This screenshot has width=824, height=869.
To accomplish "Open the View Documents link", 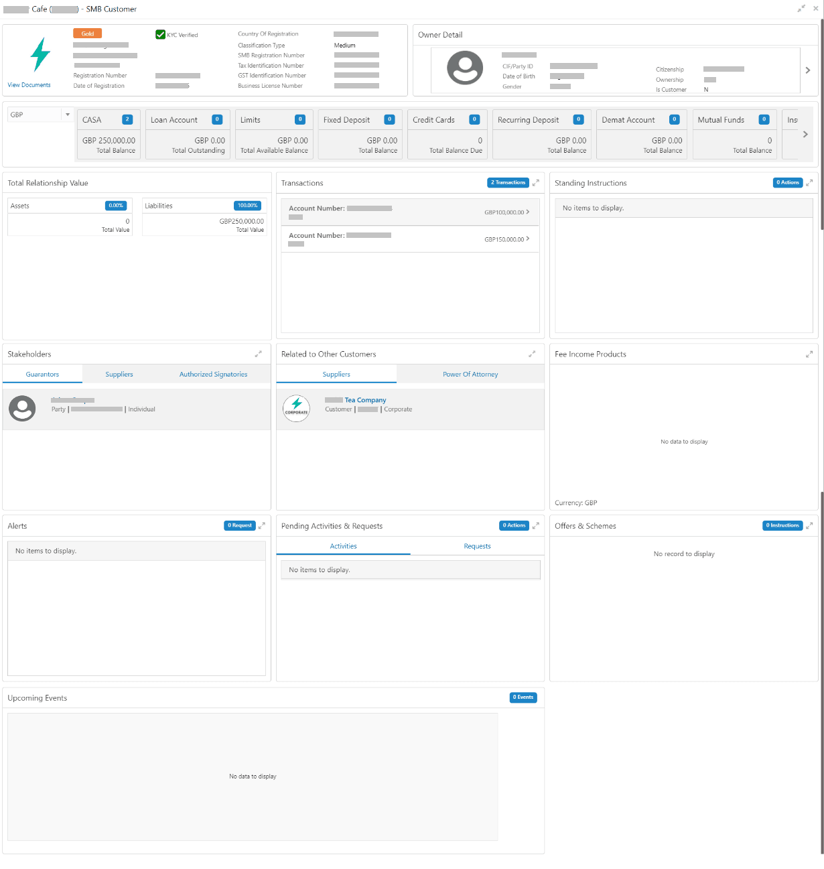I will tap(29, 85).
